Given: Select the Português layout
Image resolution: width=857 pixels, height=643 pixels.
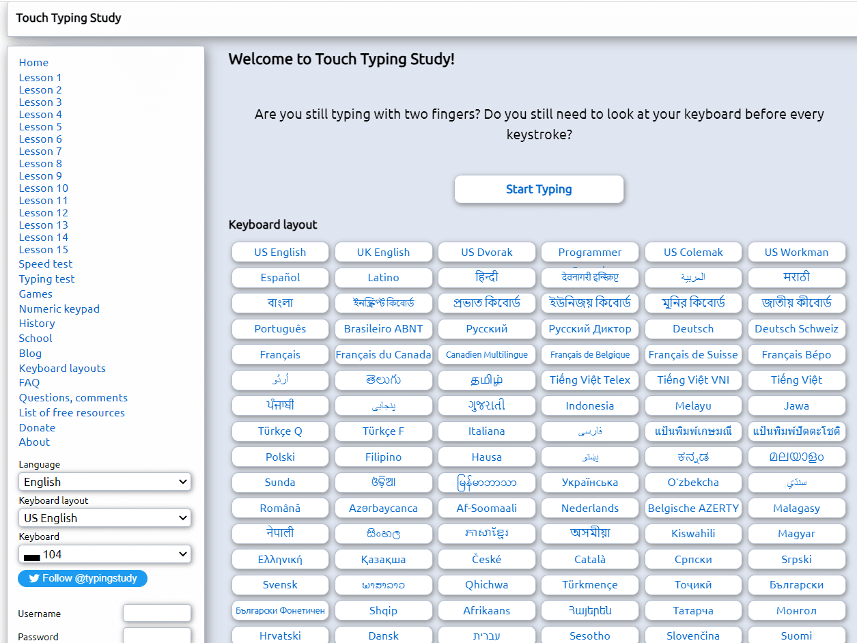Looking at the screenshot, I should click(x=280, y=329).
